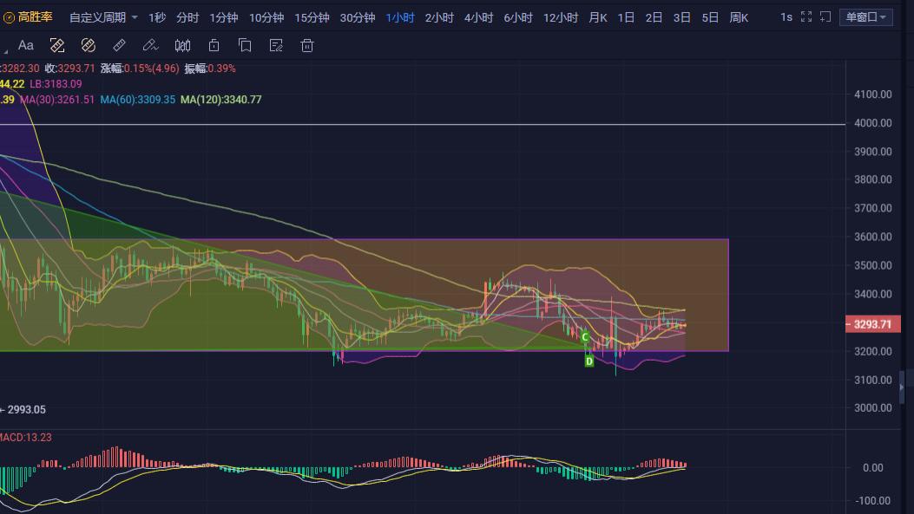Select the 15分钟 chart period

tap(312, 17)
